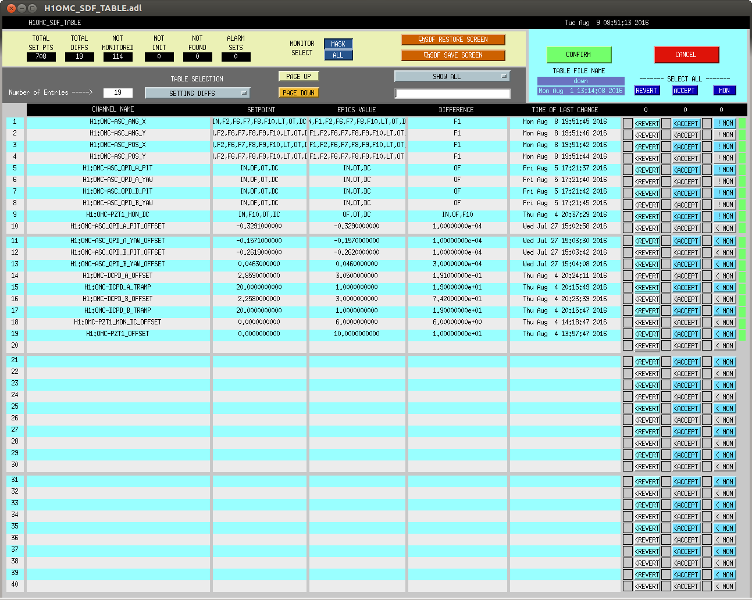The image size is (752, 600).
Task: Check the box before ACCEPT for H1:OMC-PZT1_OFFSET
Action: tap(667, 334)
